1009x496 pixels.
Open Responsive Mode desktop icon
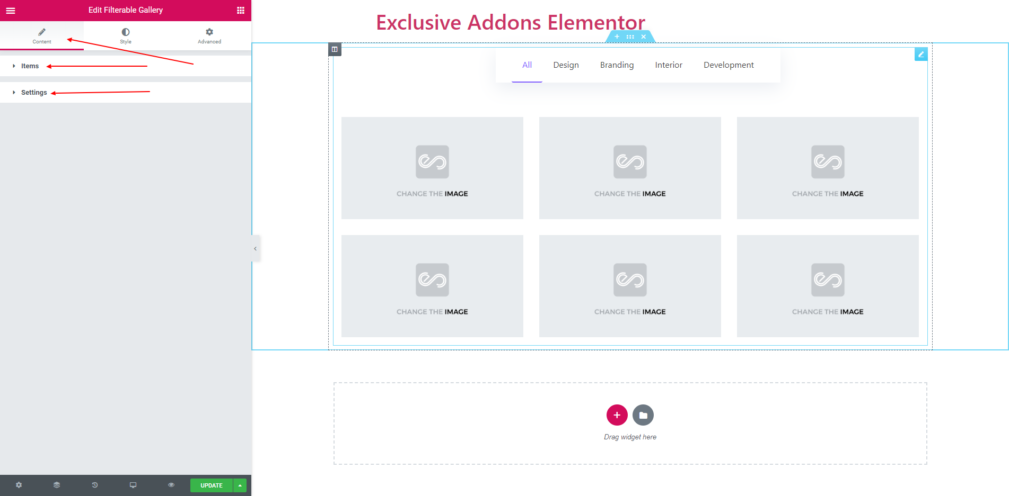[x=133, y=485]
